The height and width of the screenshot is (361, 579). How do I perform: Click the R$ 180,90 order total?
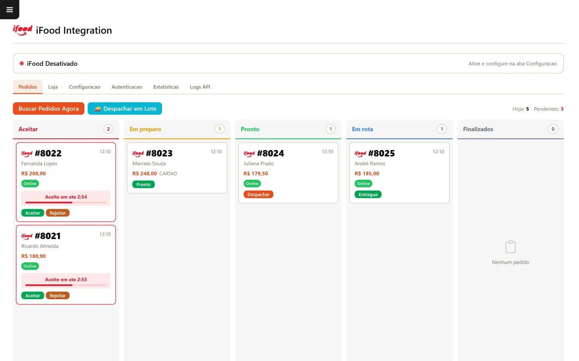tap(34, 256)
